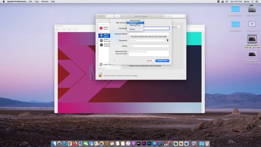Choose Standard account type
This screenshot has height=147, width=261.
[x=135, y=23]
